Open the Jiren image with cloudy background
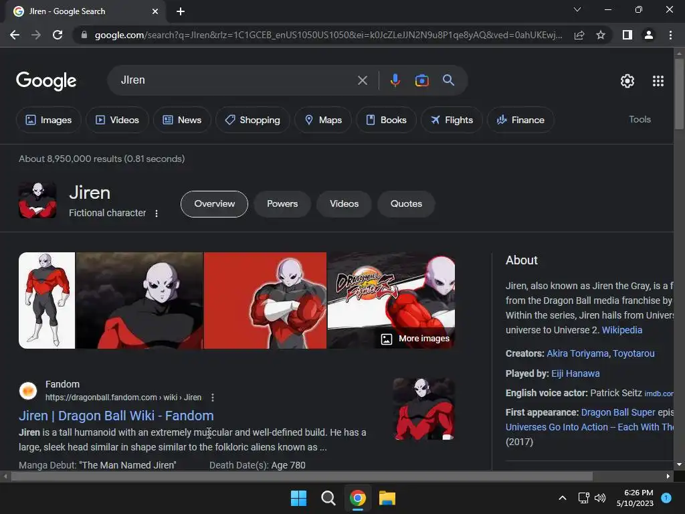This screenshot has width=685, height=514. pos(139,301)
